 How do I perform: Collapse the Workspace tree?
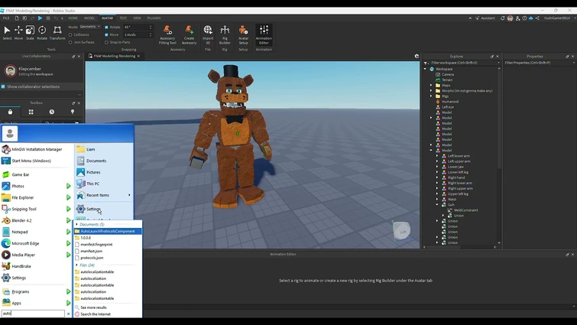click(426, 69)
